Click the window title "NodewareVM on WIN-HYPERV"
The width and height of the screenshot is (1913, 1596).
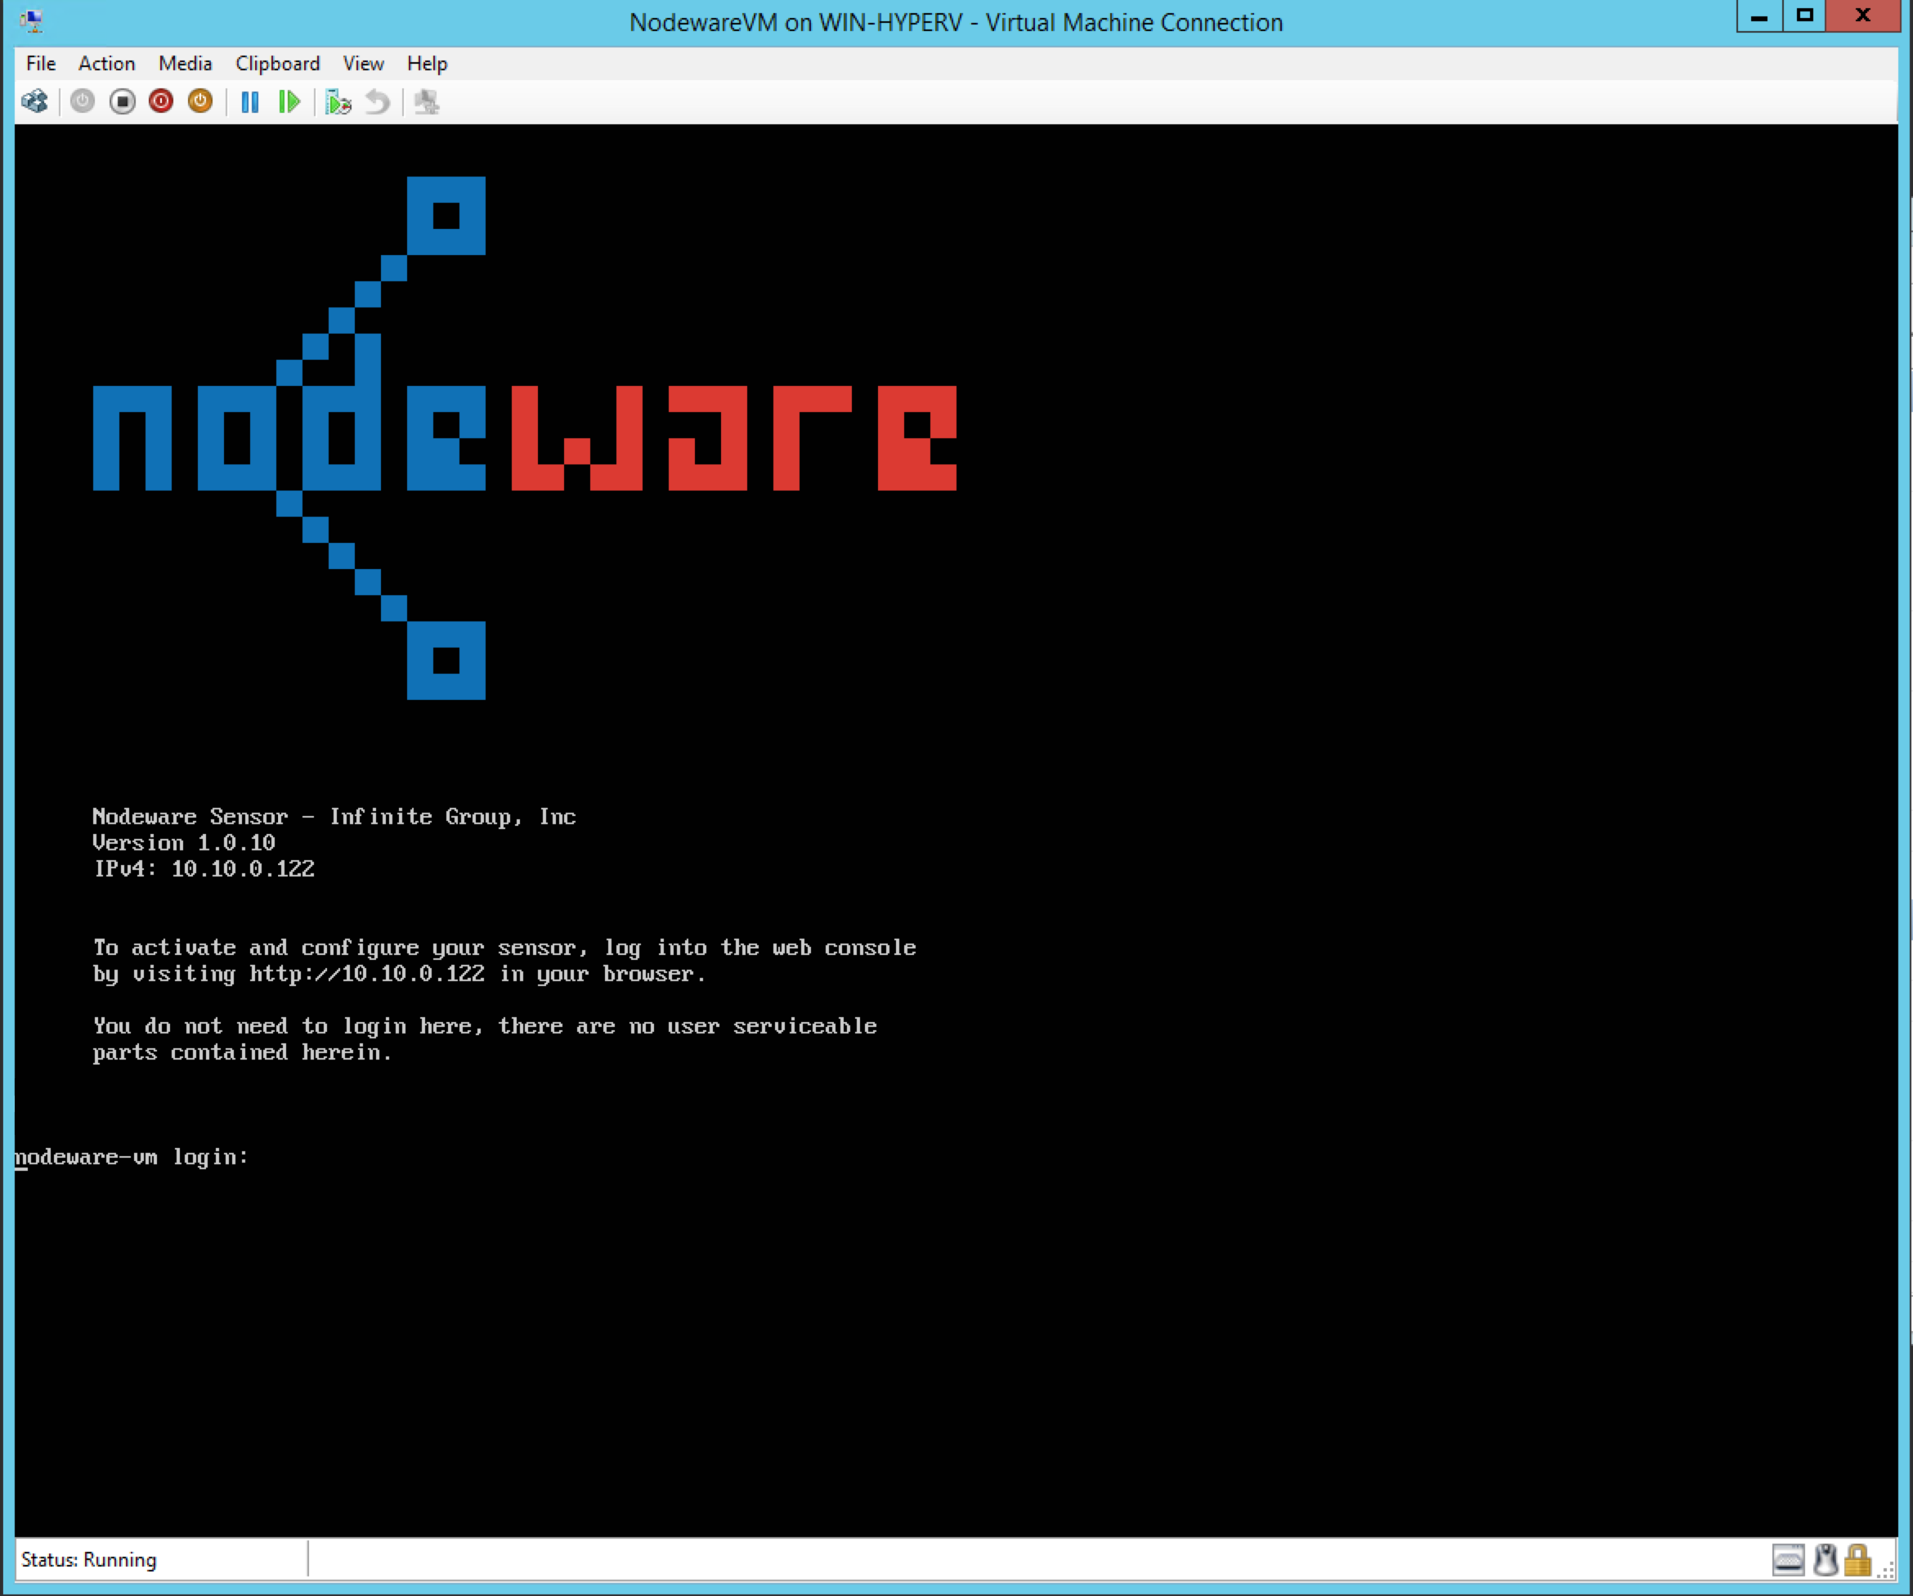click(956, 22)
